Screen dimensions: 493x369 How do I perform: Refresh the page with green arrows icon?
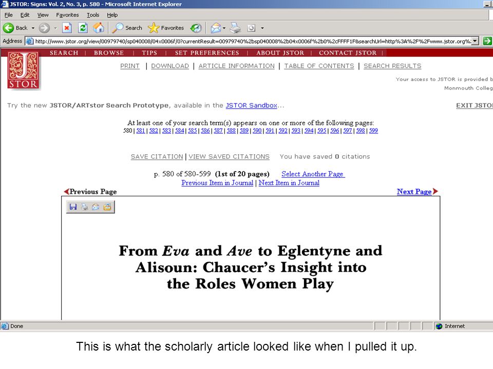pos(83,28)
